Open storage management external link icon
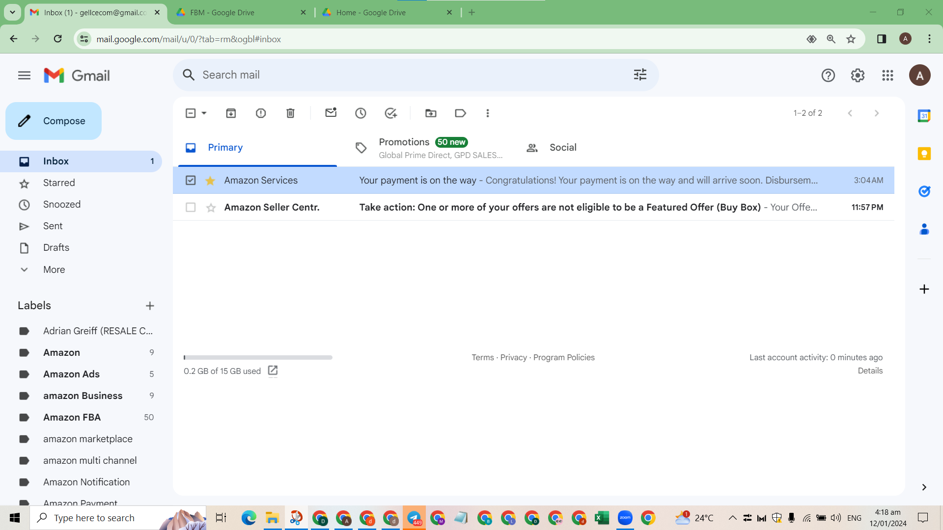Image resolution: width=943 pixels, height=530 pixels. 273,371
